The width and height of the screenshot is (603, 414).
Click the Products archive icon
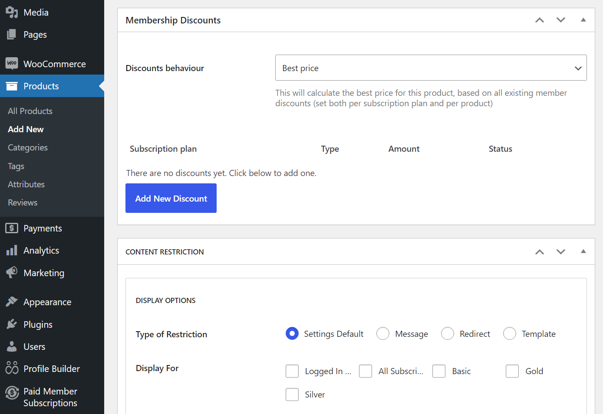12,86
